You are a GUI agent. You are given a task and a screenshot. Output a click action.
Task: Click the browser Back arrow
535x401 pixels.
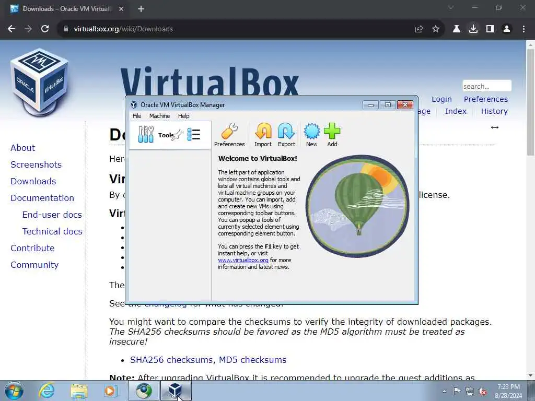[11, 29]
